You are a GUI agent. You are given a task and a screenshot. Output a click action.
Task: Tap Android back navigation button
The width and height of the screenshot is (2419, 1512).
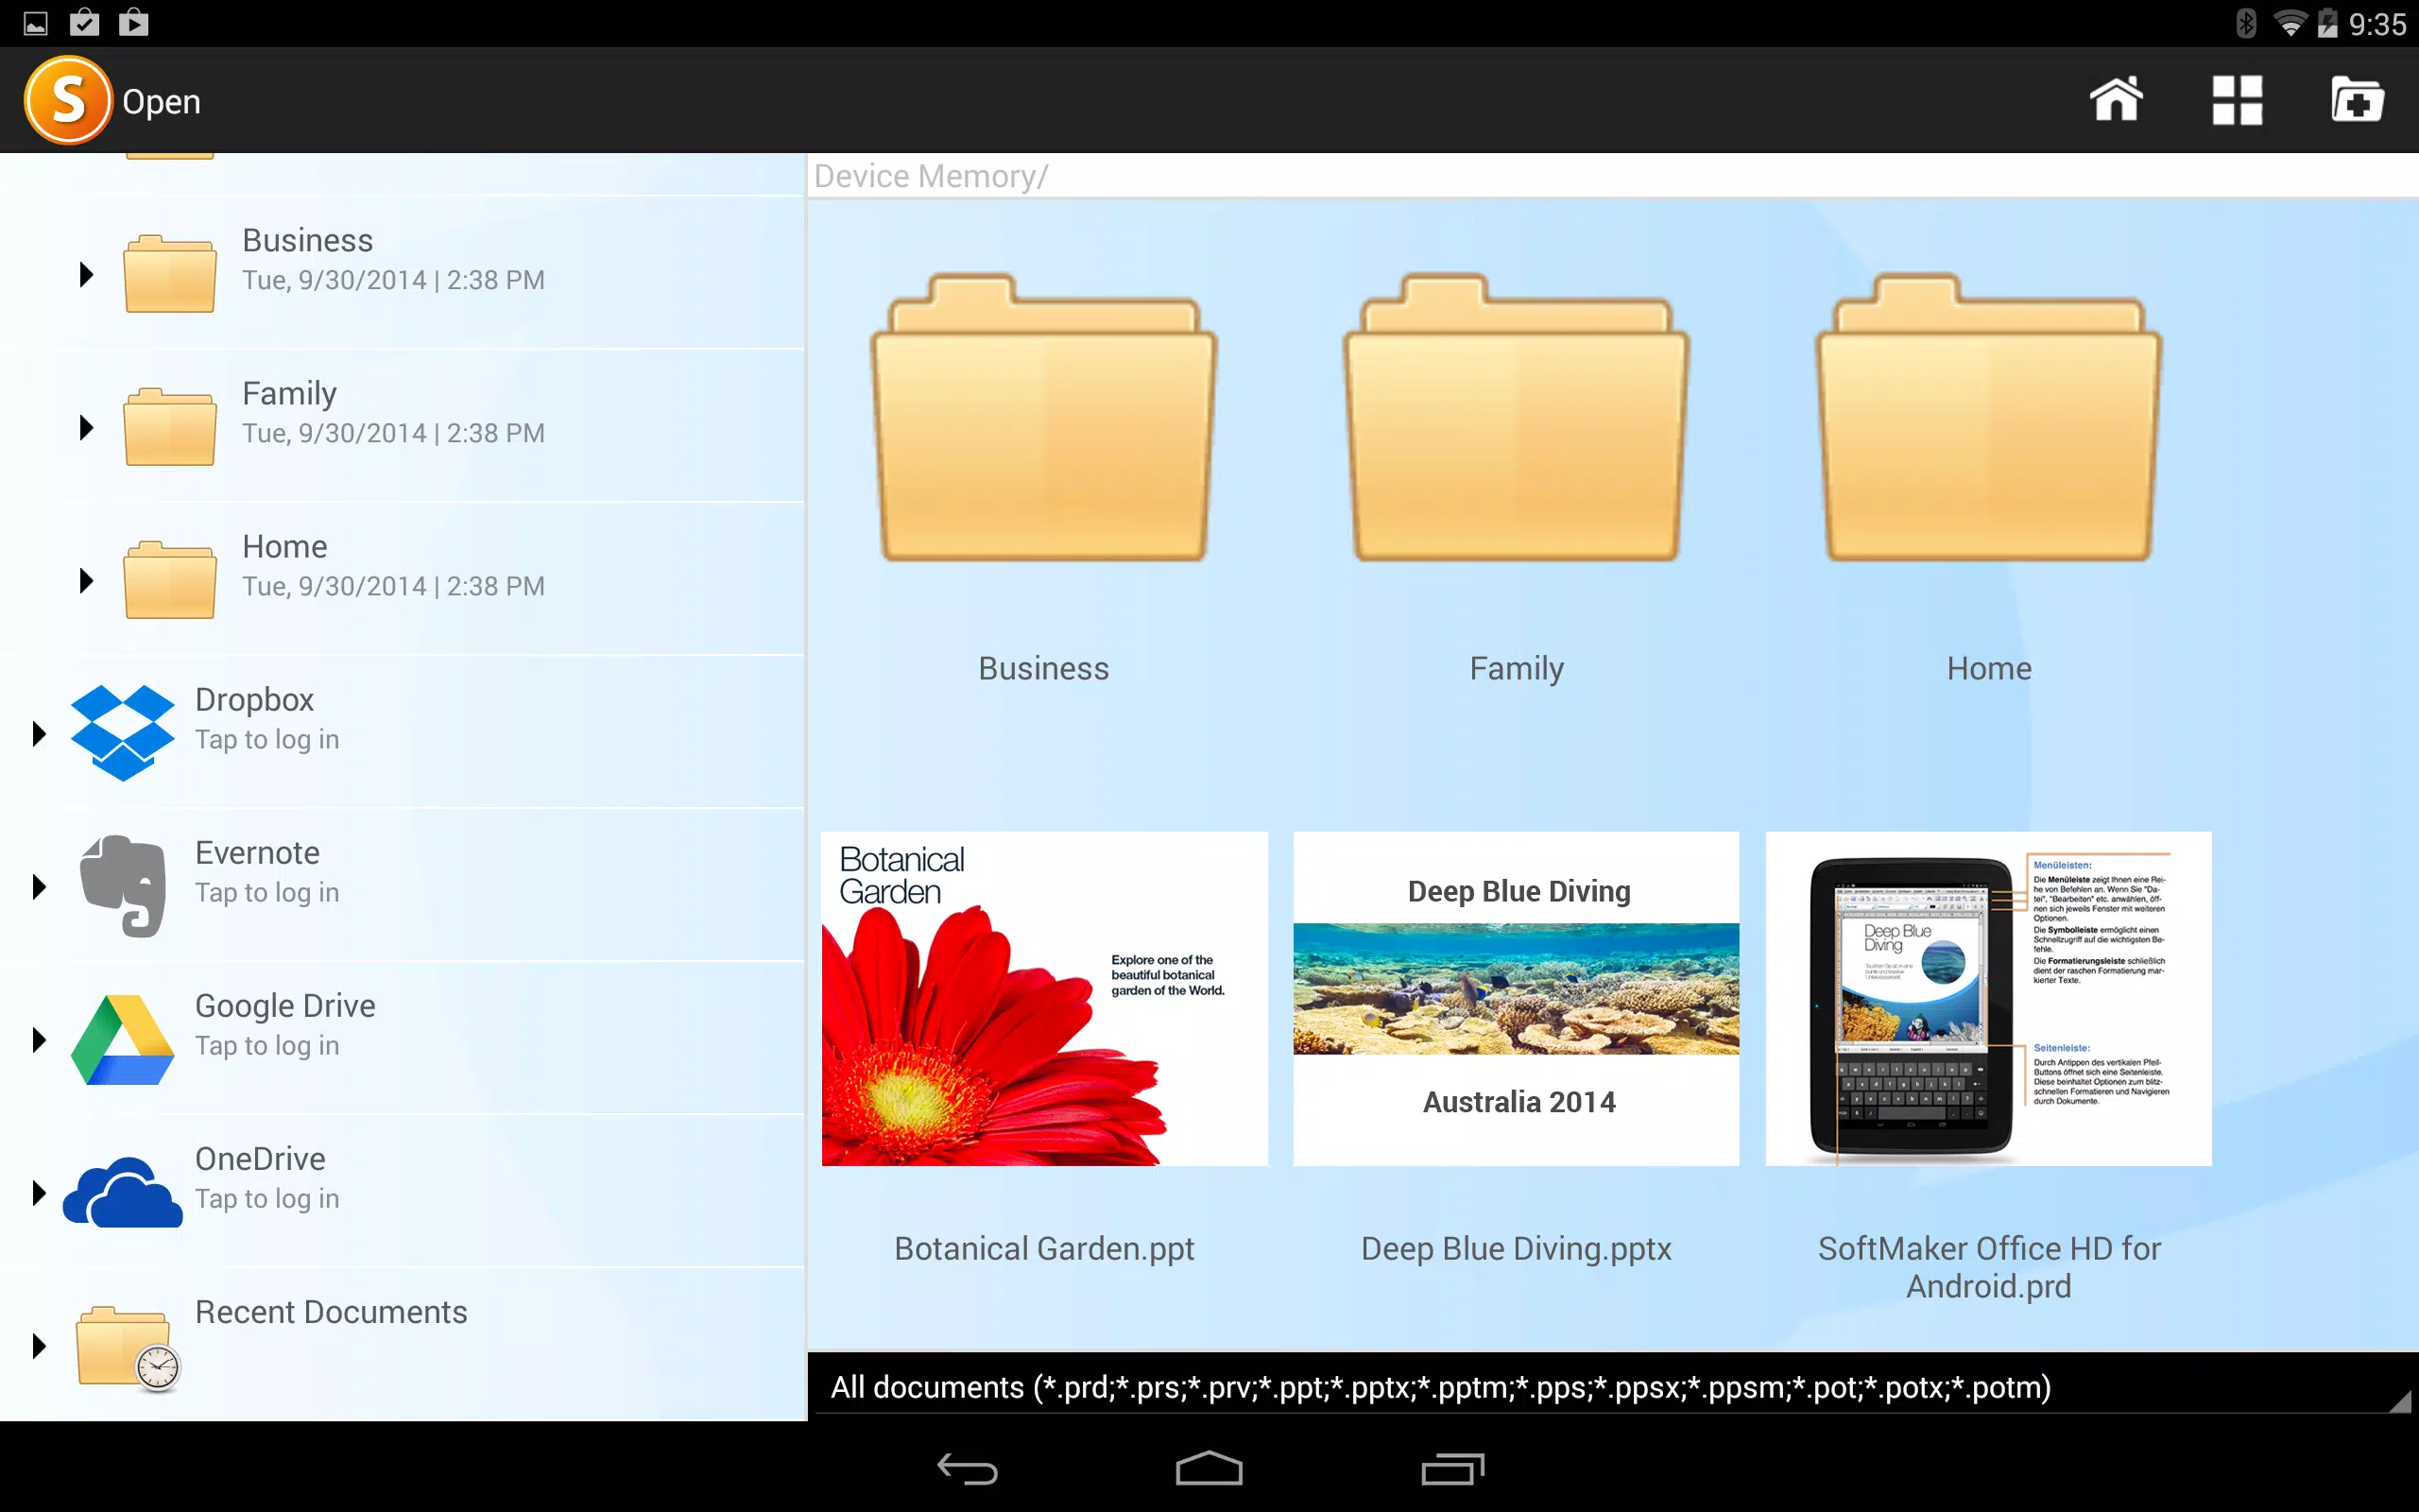967,1468
